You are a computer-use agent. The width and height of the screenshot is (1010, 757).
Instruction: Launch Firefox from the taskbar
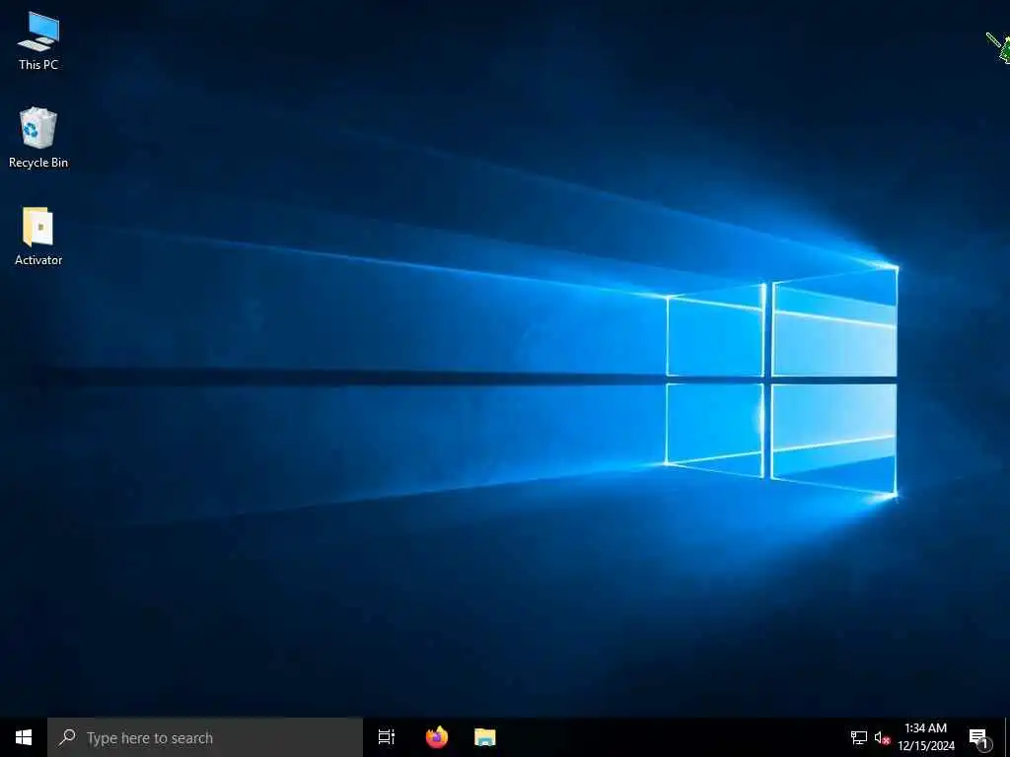tap(437, 737)
